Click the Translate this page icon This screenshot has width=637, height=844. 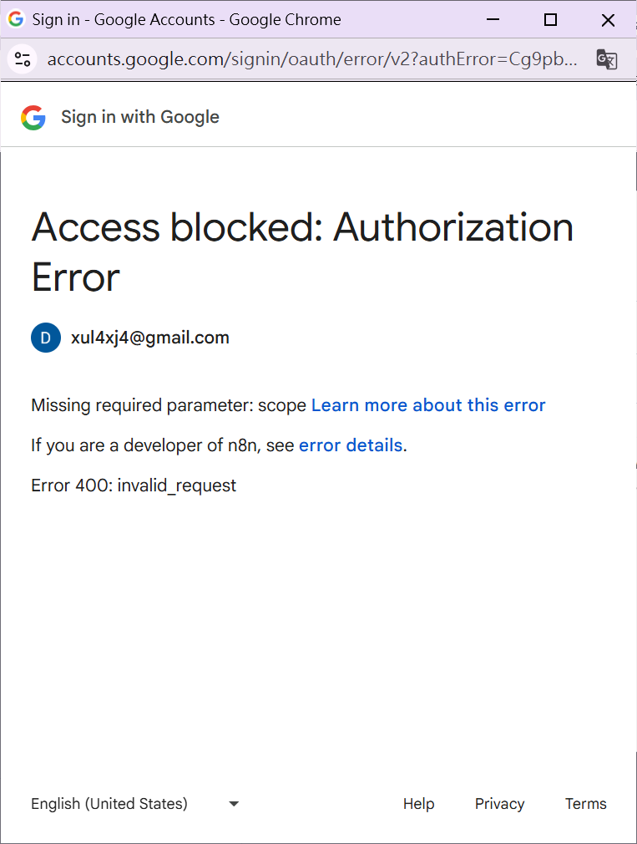click(x=607, y=59)
